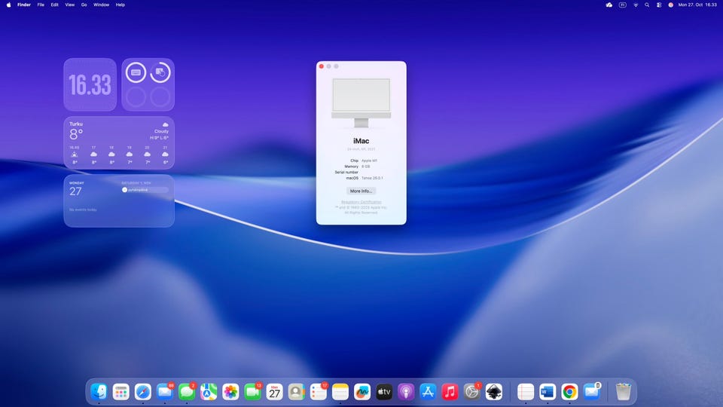Open Spotlight search in the menu bar
The width and height of the screenshot is (723, 407).
[647, 5]
